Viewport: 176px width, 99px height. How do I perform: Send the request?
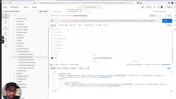(166, 21)
